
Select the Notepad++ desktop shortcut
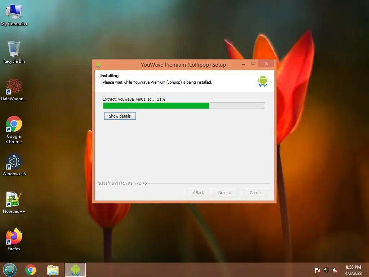click(x=14, y=202)
